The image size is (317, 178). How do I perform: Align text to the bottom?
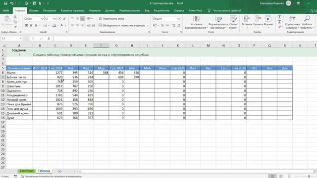[x=82, y=19]
